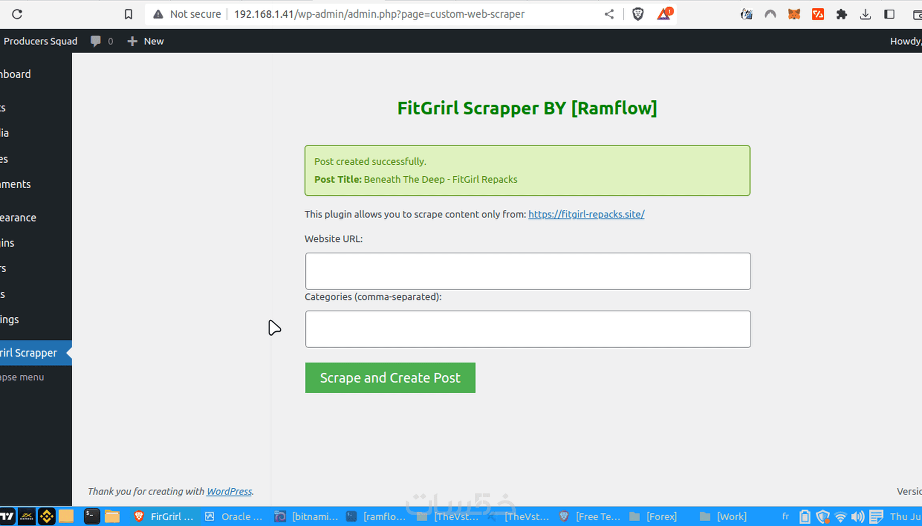Open the fitgirl-repacks.site link
Image resolution: width=922 pixels, height=526 pixels.
(586, 214)
